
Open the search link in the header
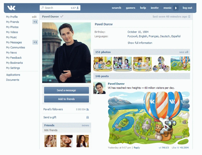coord(116,8)
